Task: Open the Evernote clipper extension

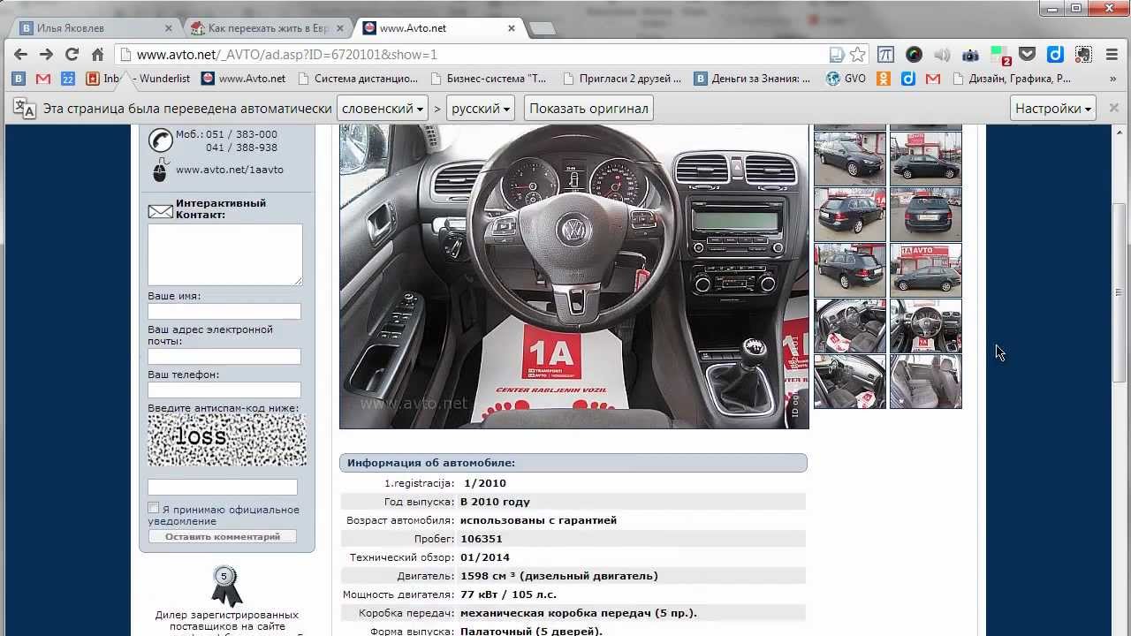Action: click(1083, 55)
